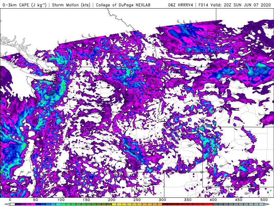Click the '100' label on the color scale
The width and height of the screenshot is (274, 206).
click(61, 200)
